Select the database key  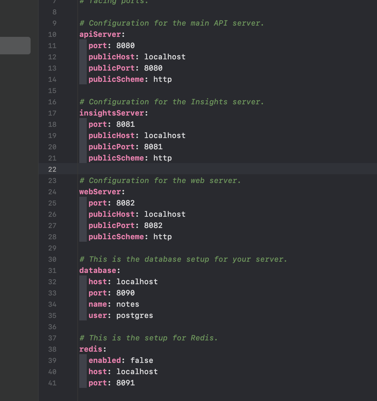point(98,270)
